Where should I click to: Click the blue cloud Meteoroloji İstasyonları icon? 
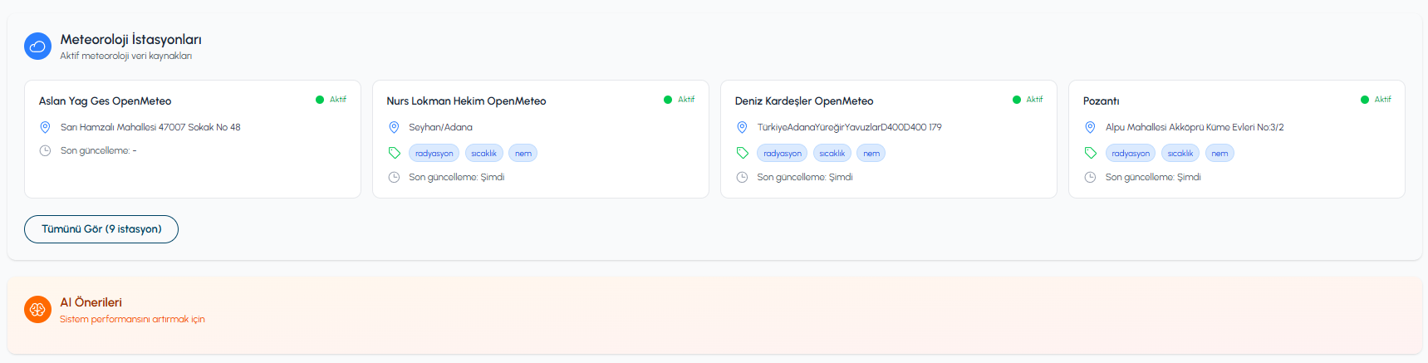(37, 47)
